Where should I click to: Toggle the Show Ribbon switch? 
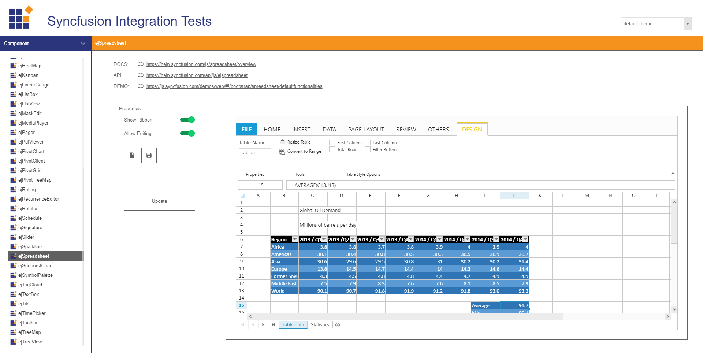187,120
